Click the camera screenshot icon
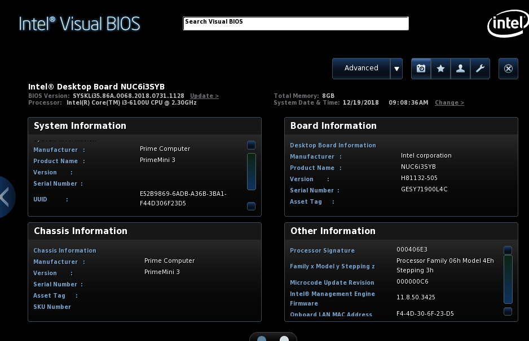Screen dimensions: 529x341 coord(421,69)
